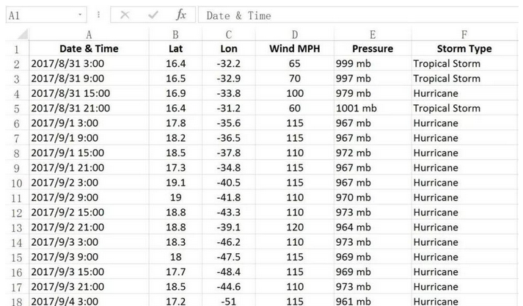Select row 1 header
Viewport: 523px width, 306px height.
(17, 48)
